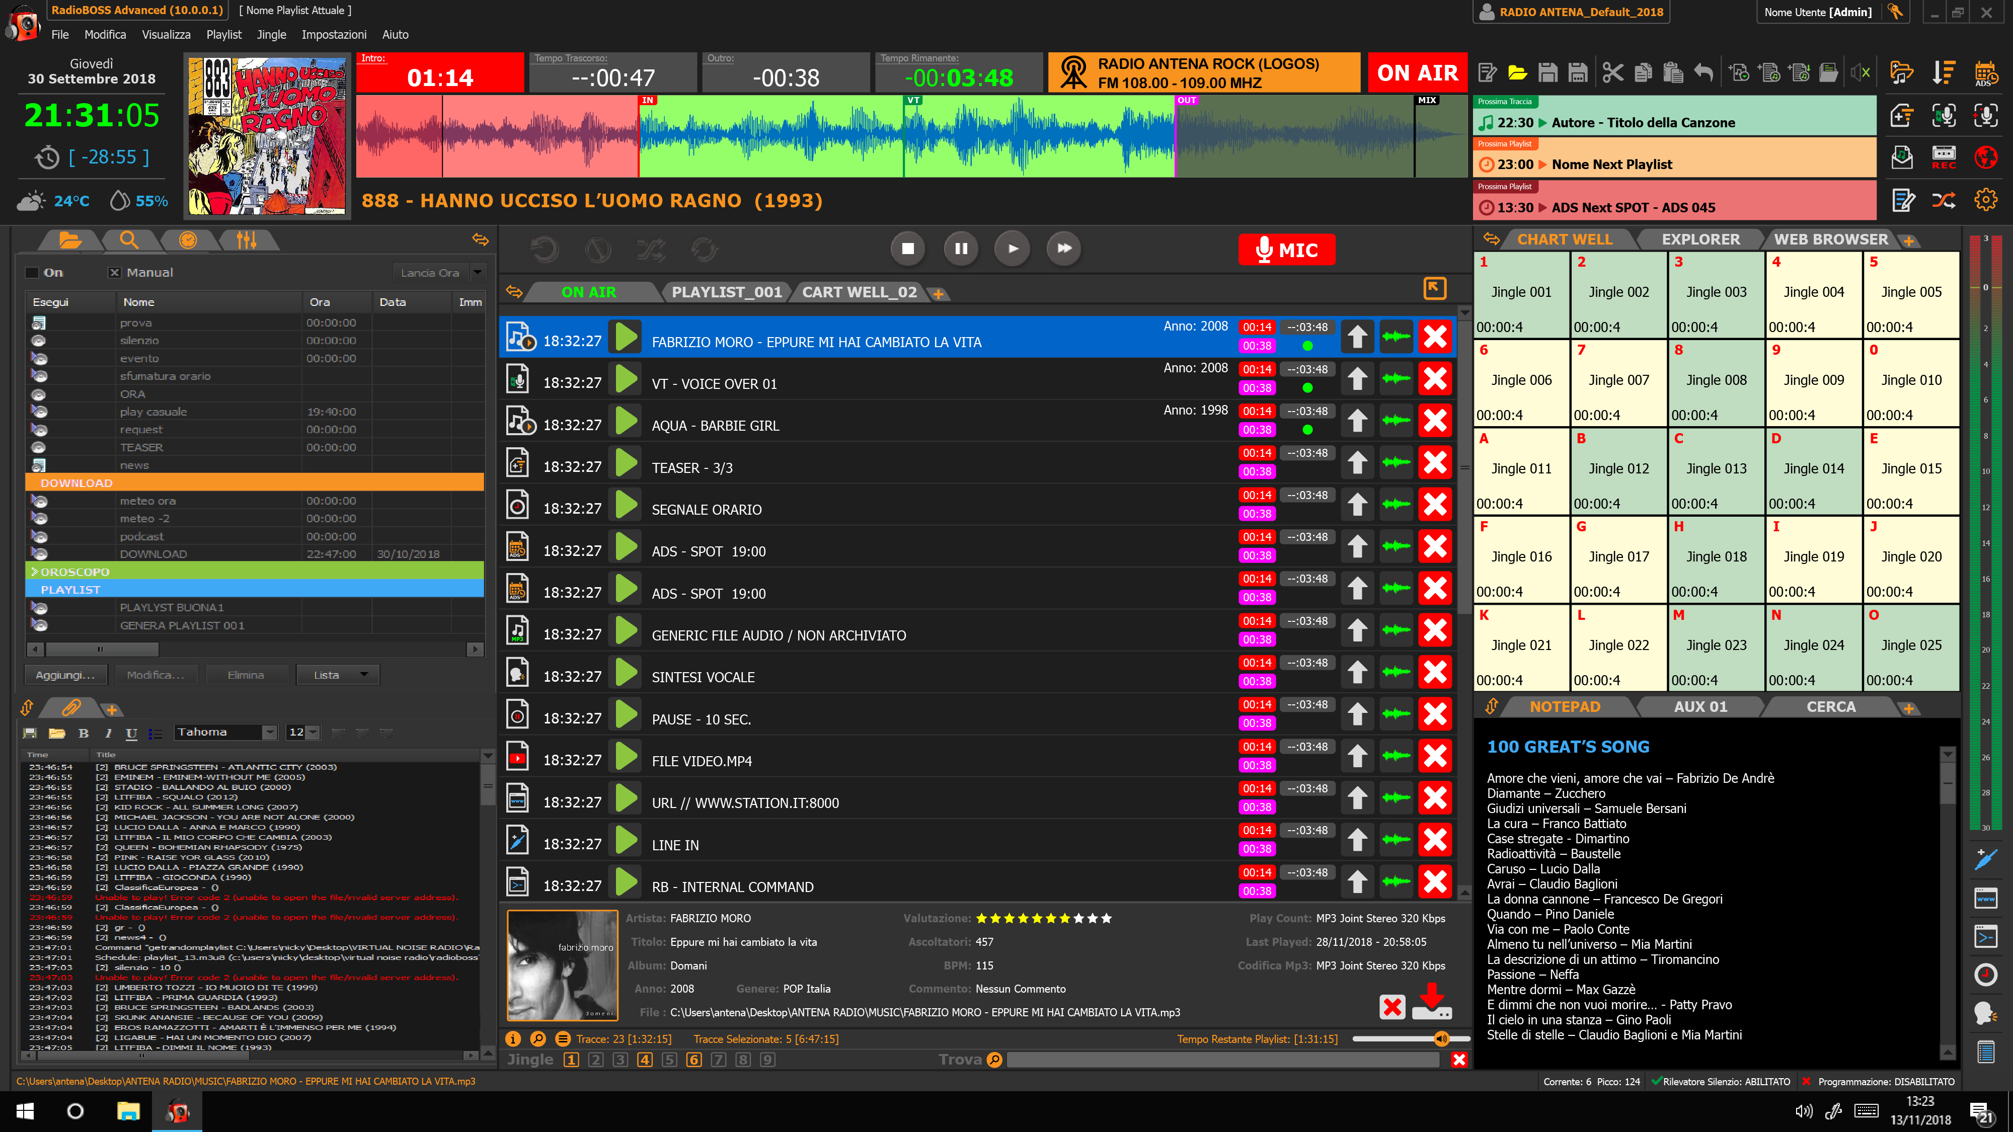Click the Aggiungi... button
Viewport: 2013px width, 1132px height.
point(65,675)
